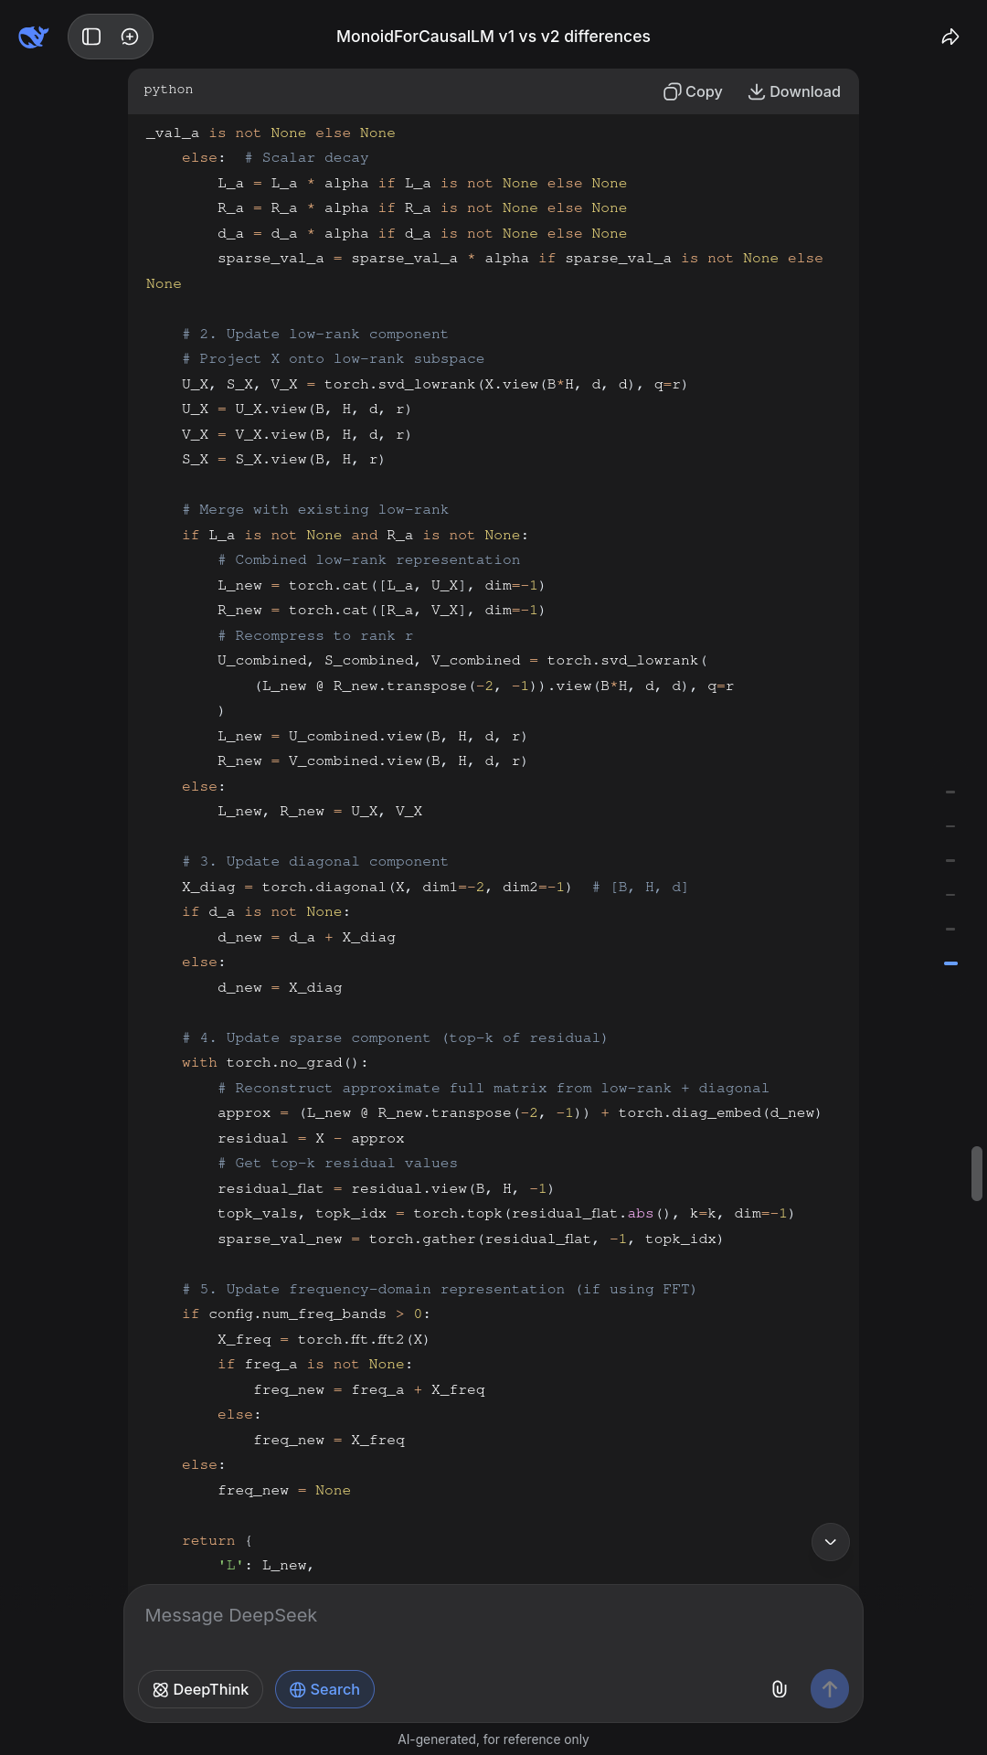Attach a file with the paperclip icon
Screen dimensions: 987x1755
[x=779, y=1689]
